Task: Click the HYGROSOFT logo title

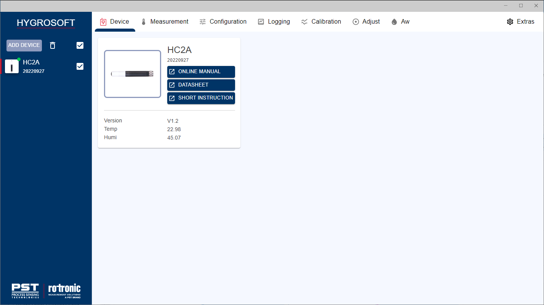Action: (x=46, y=23)
